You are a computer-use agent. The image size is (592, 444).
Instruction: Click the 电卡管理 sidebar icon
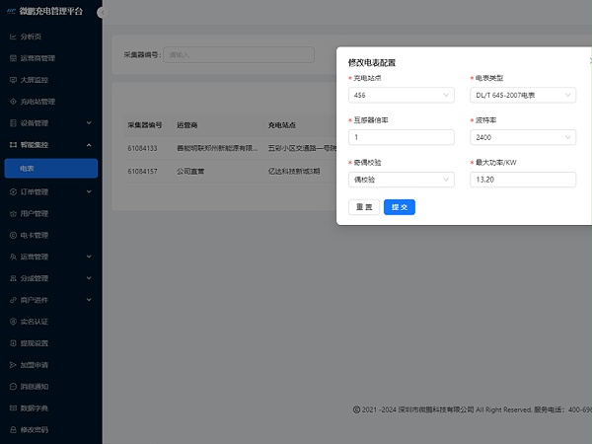point(13,235)
